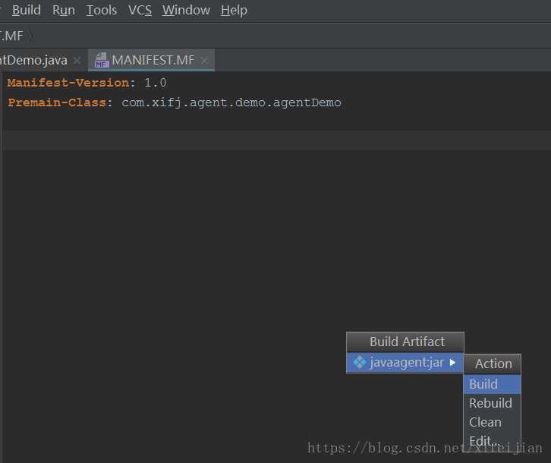Open the Help menu
Image resolution: width=551 pixels, height=463 pixels.
tap(234, 10)
